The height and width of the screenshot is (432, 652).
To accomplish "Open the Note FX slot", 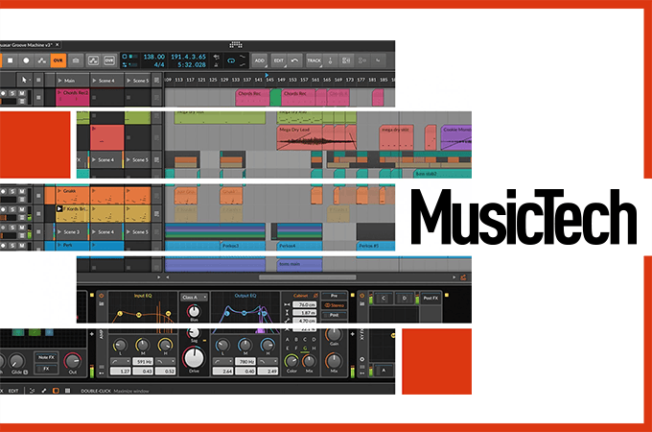I will tap(46, 357).
